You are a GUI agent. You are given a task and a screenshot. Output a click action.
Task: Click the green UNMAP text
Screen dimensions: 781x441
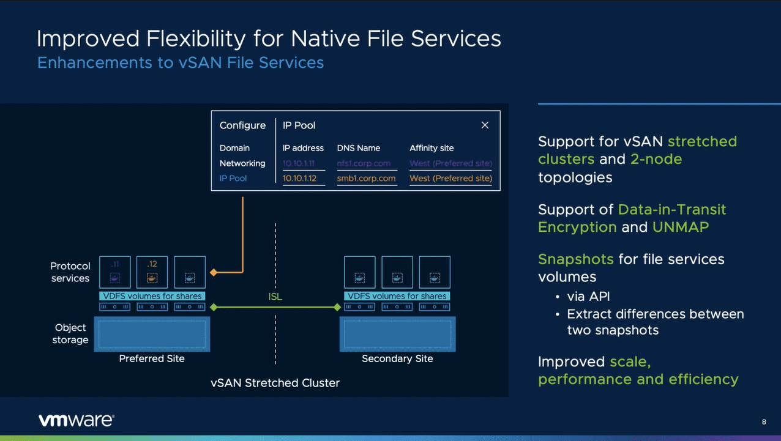tap(681, 227)
